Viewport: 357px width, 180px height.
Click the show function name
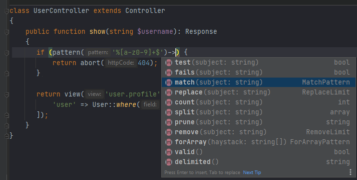tap(97, 31)
